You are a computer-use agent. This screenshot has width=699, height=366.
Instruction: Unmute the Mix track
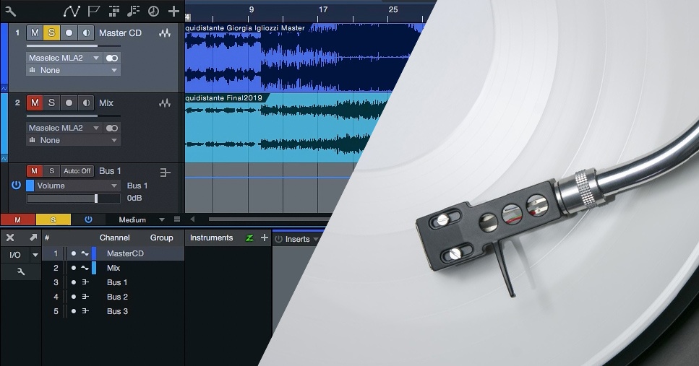pyautogui.click(x=34, y=103)
